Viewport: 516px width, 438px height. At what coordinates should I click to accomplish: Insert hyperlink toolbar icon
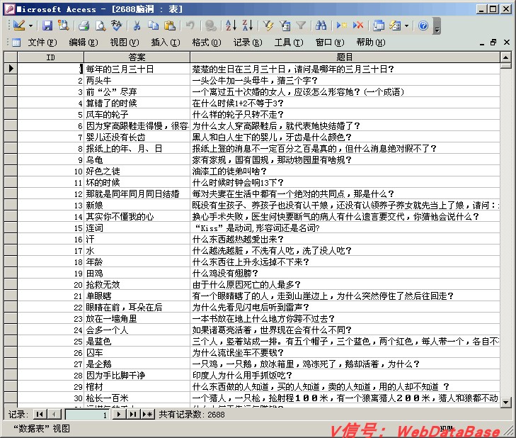[x=211, y=26]
